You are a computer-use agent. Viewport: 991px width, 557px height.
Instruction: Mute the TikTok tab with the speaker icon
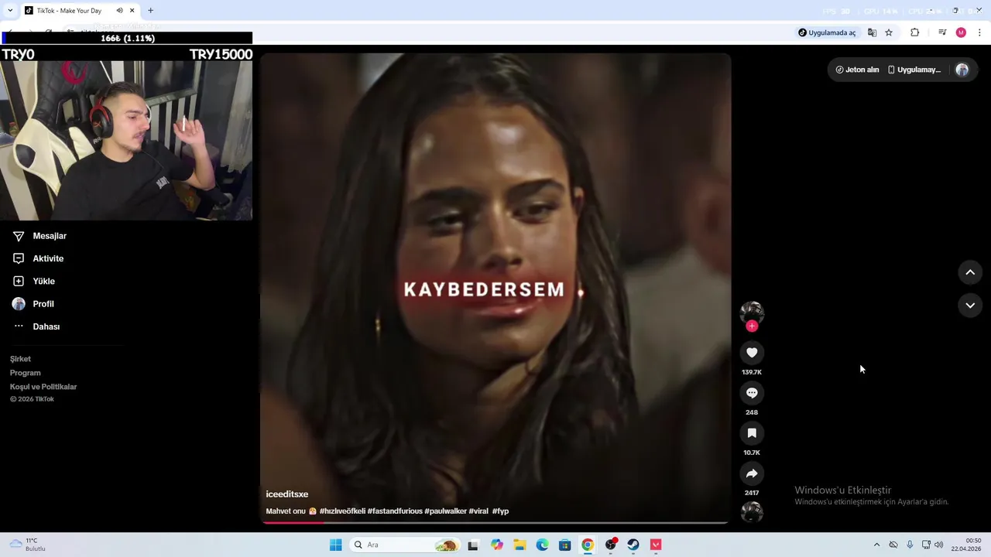click(x=119, y=11)
